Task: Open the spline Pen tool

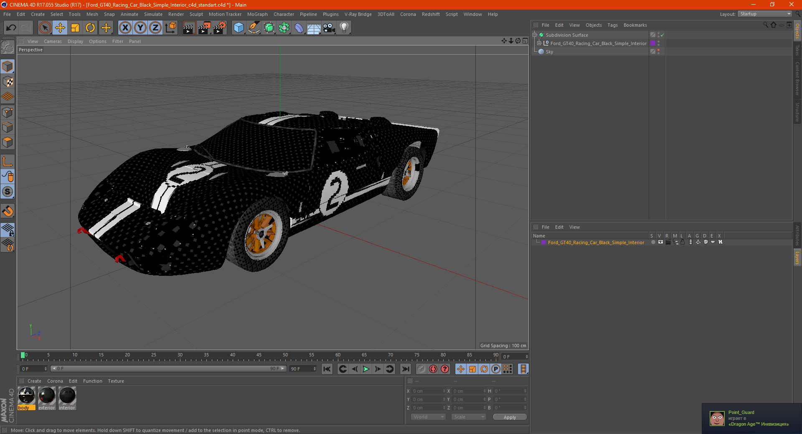Action: [254, 28]
